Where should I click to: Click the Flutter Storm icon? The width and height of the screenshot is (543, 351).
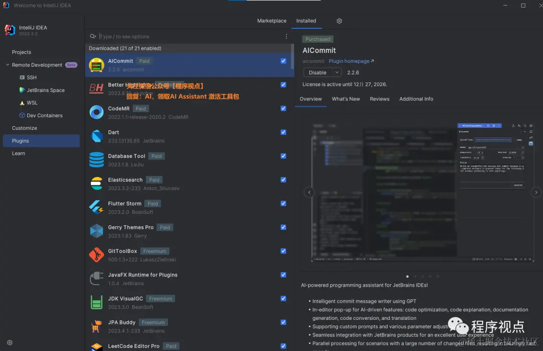pyautogui.click(x=96, y=207)
